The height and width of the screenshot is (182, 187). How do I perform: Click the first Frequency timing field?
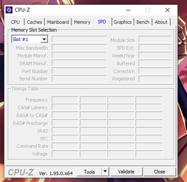point(65,100)
